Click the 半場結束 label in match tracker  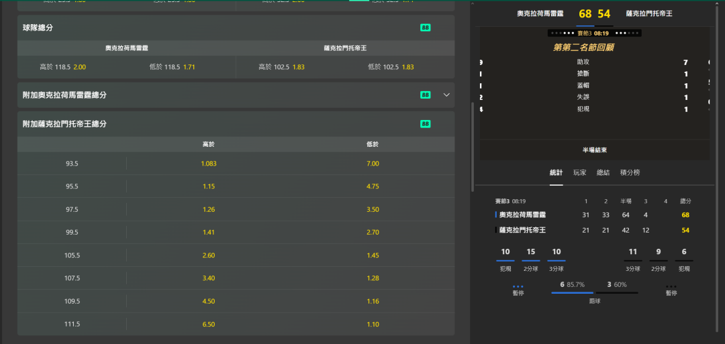pos(595,150)
